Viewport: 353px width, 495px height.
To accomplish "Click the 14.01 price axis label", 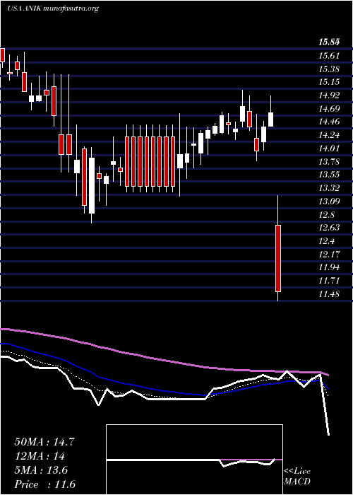I will pos(329,148).
